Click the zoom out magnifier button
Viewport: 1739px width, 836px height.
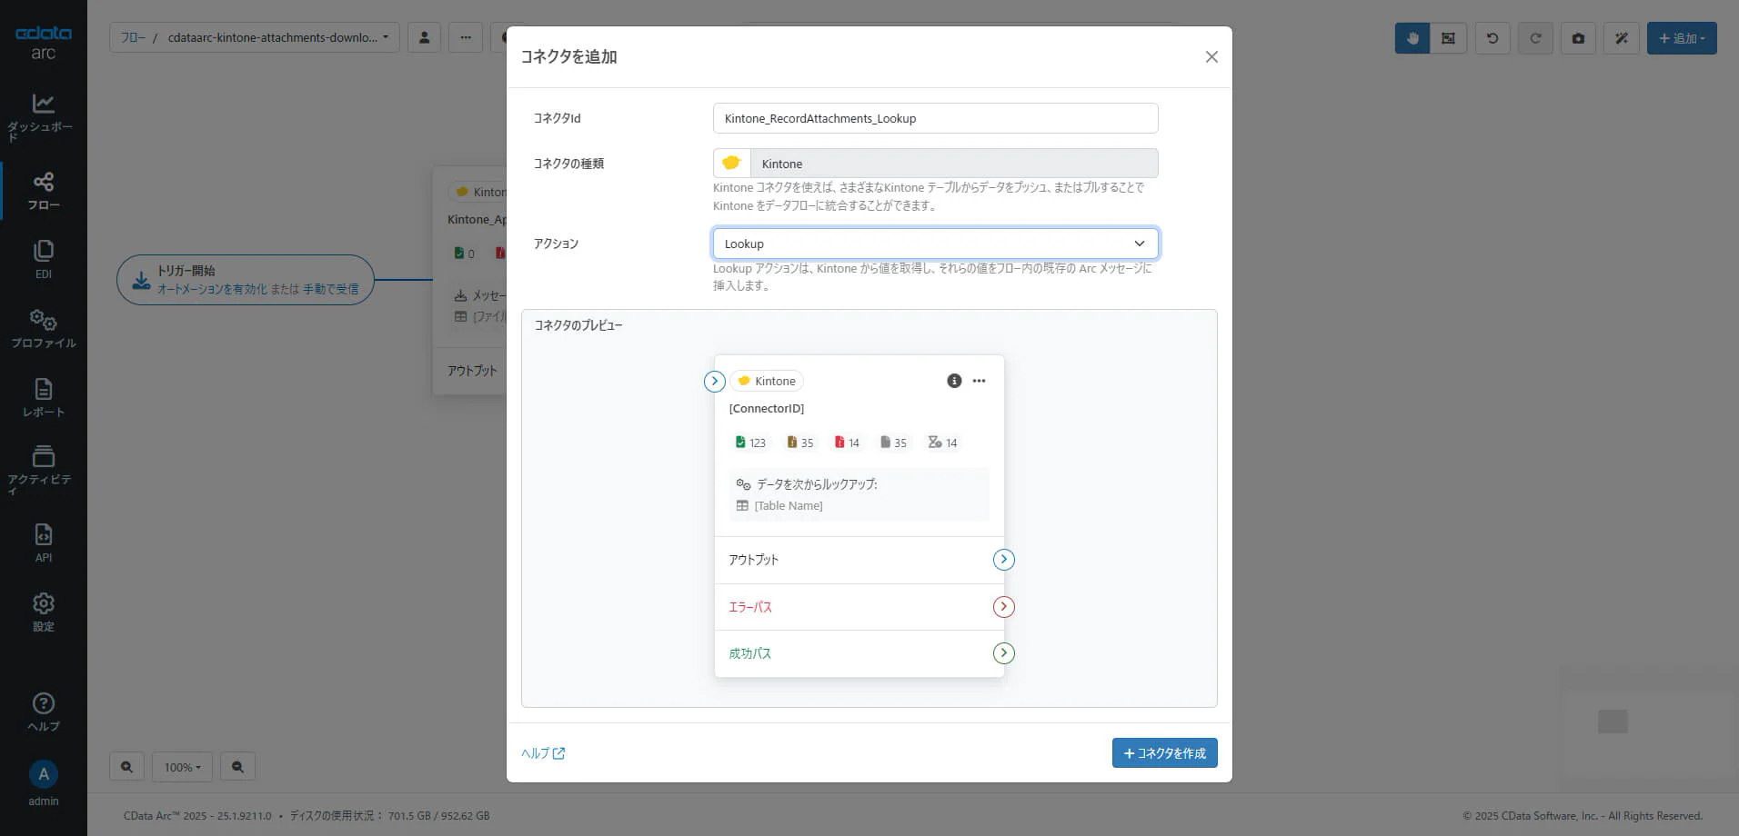[237, 767]
